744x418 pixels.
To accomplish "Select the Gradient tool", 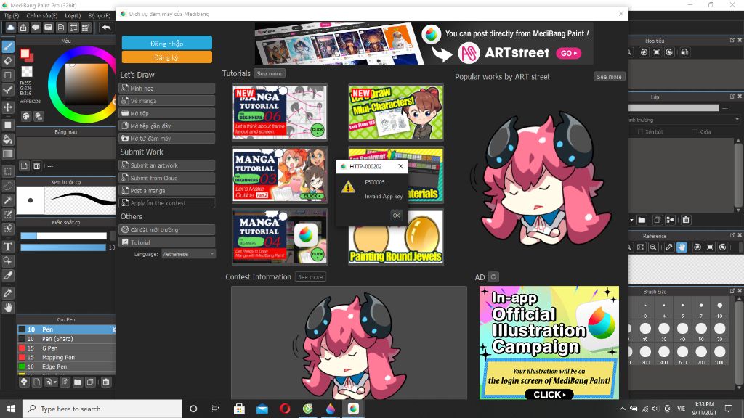I will click(8, 154).
